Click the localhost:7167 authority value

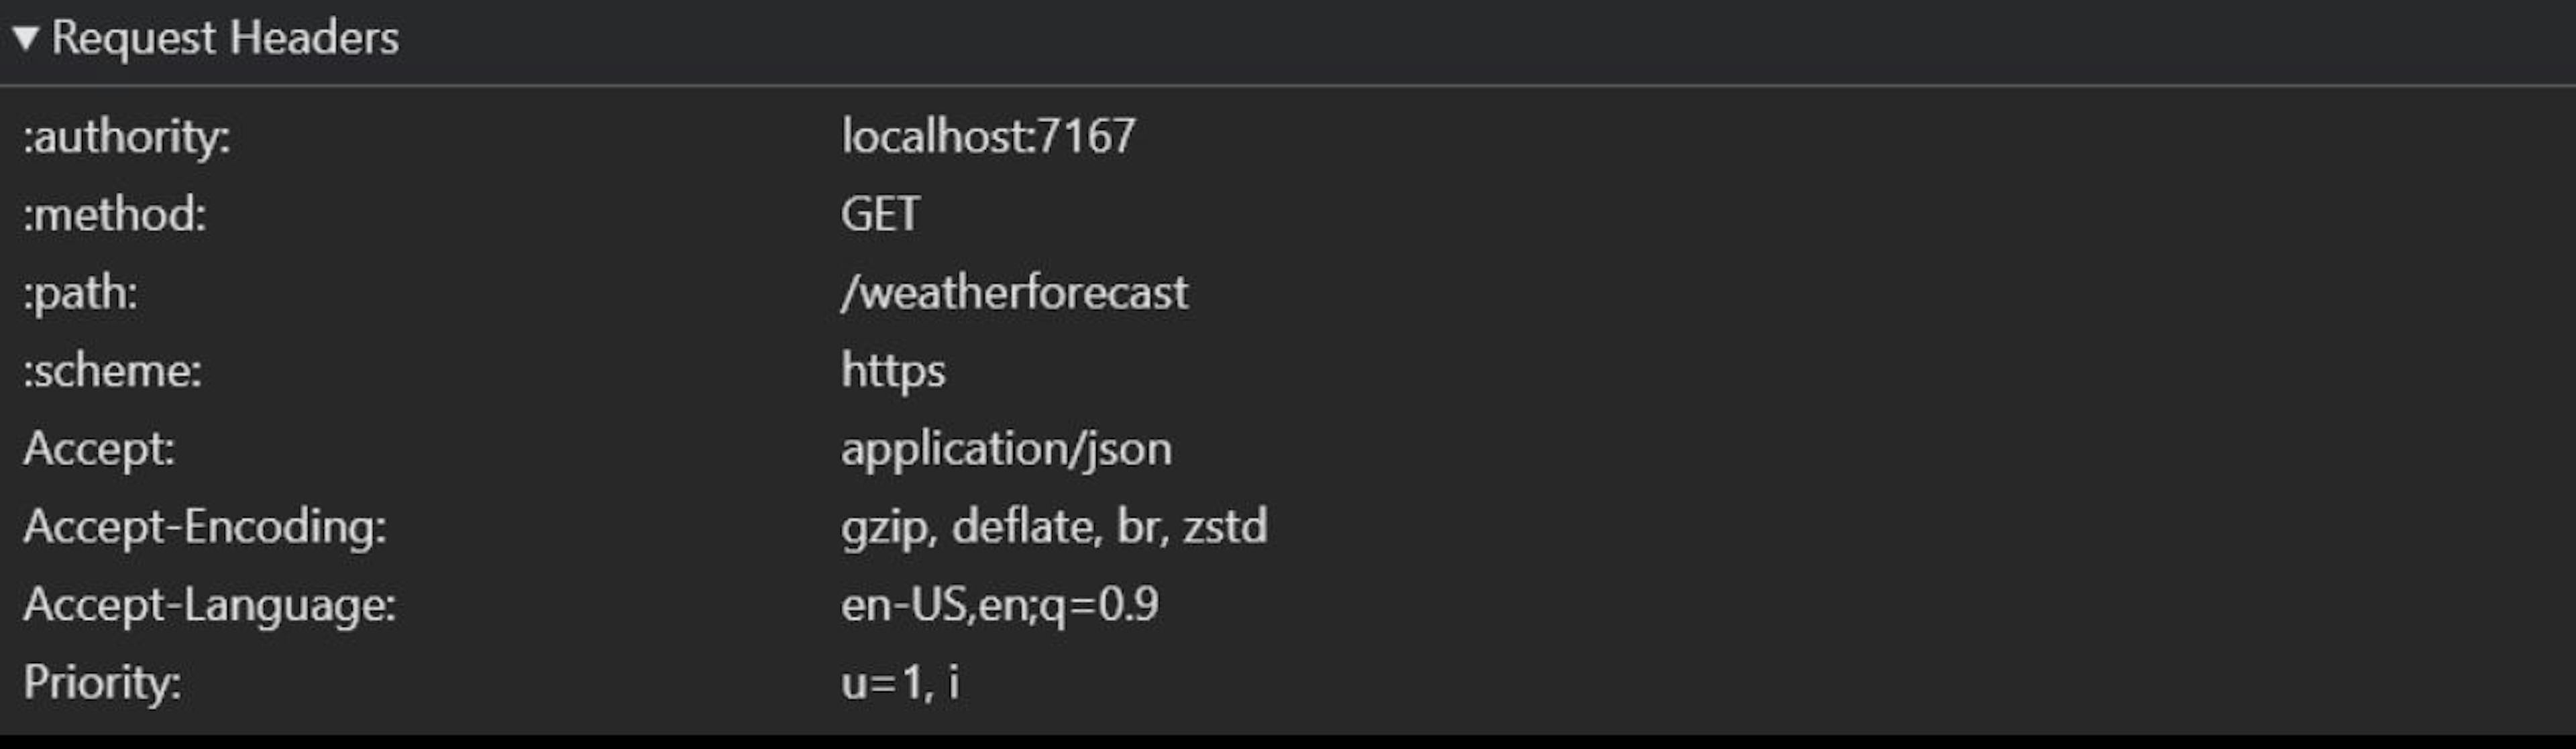(988, 137)
